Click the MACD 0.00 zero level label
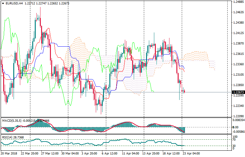Screen dimensions: 245x157 pyautogui.click(x=235, y=118)
